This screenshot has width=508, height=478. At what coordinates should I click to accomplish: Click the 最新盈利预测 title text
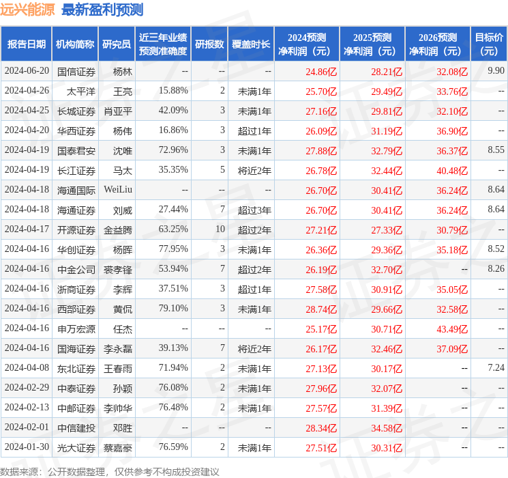(x=102, y=10)
